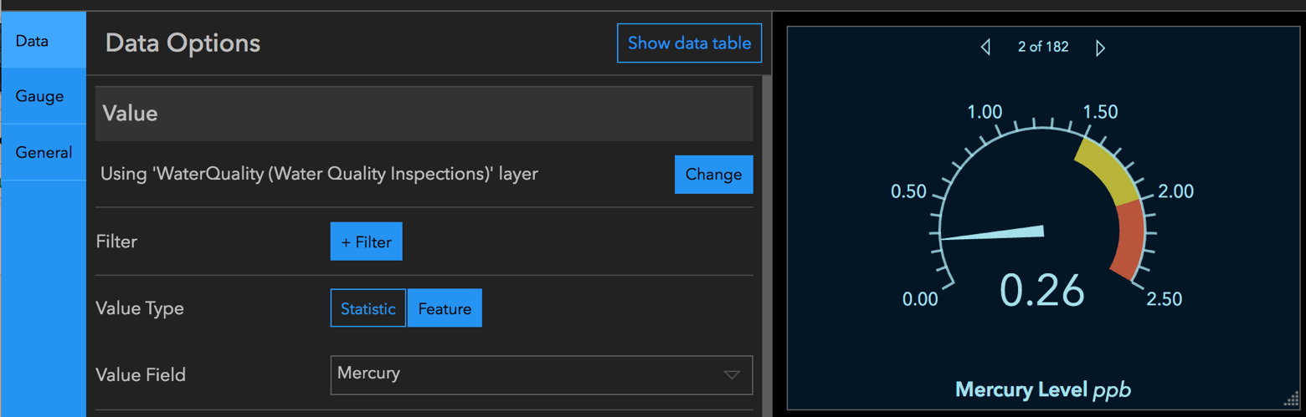Viewport: 1306px width, 417px height.
Task: Switch to the Data tab
Action: pyautogui.click(x=43, y=40)
